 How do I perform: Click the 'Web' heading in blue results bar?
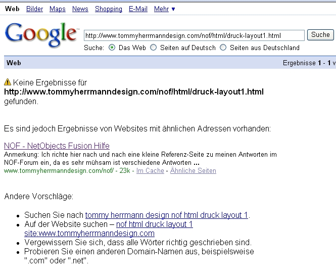point(13,63)
